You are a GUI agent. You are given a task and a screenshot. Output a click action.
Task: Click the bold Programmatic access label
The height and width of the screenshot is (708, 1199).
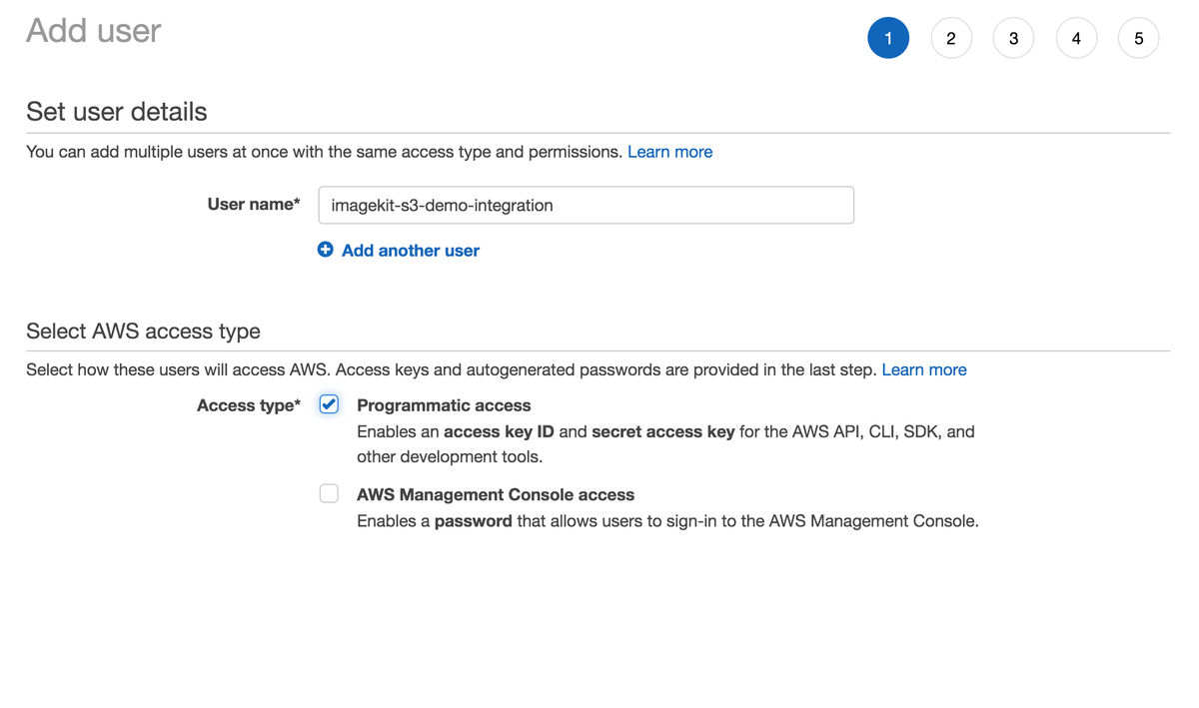444,404
